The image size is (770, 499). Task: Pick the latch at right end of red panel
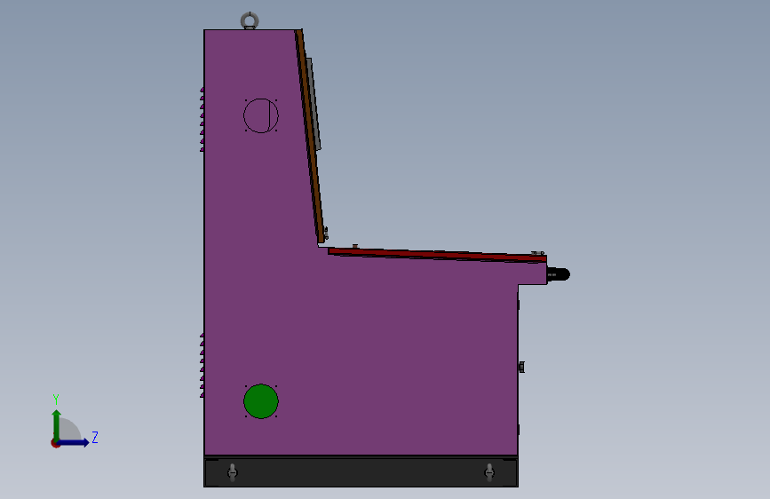pyautogui.click(x=537, y=253)
